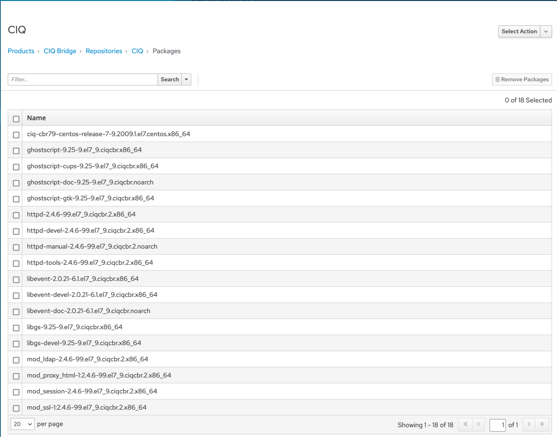
Task: Click the Filter text field
Action: [x=83, y=79]
